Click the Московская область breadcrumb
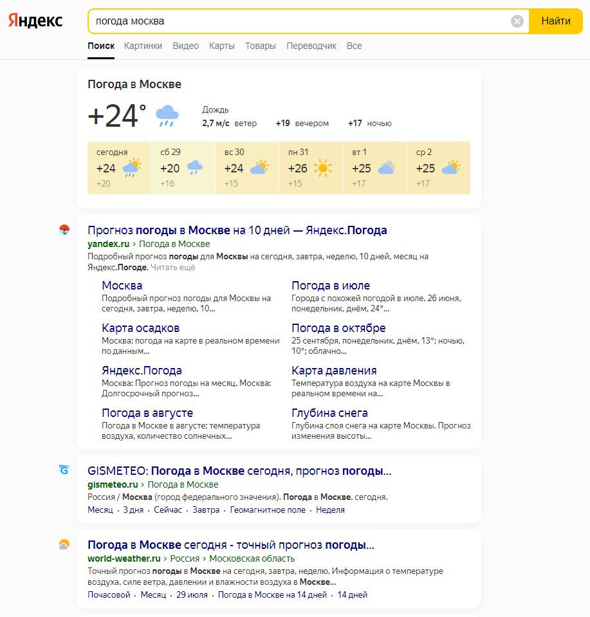The height and width of the screenshot is (617, 590). point(252,558)
